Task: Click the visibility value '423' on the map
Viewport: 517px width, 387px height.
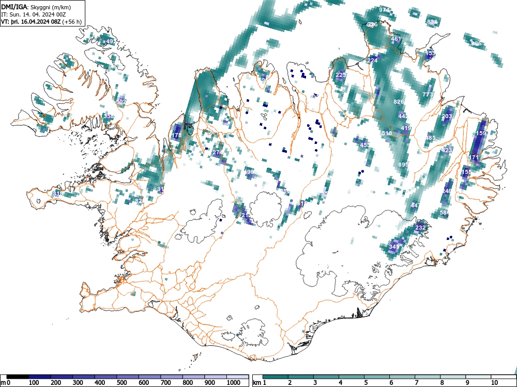Action: 447,150
